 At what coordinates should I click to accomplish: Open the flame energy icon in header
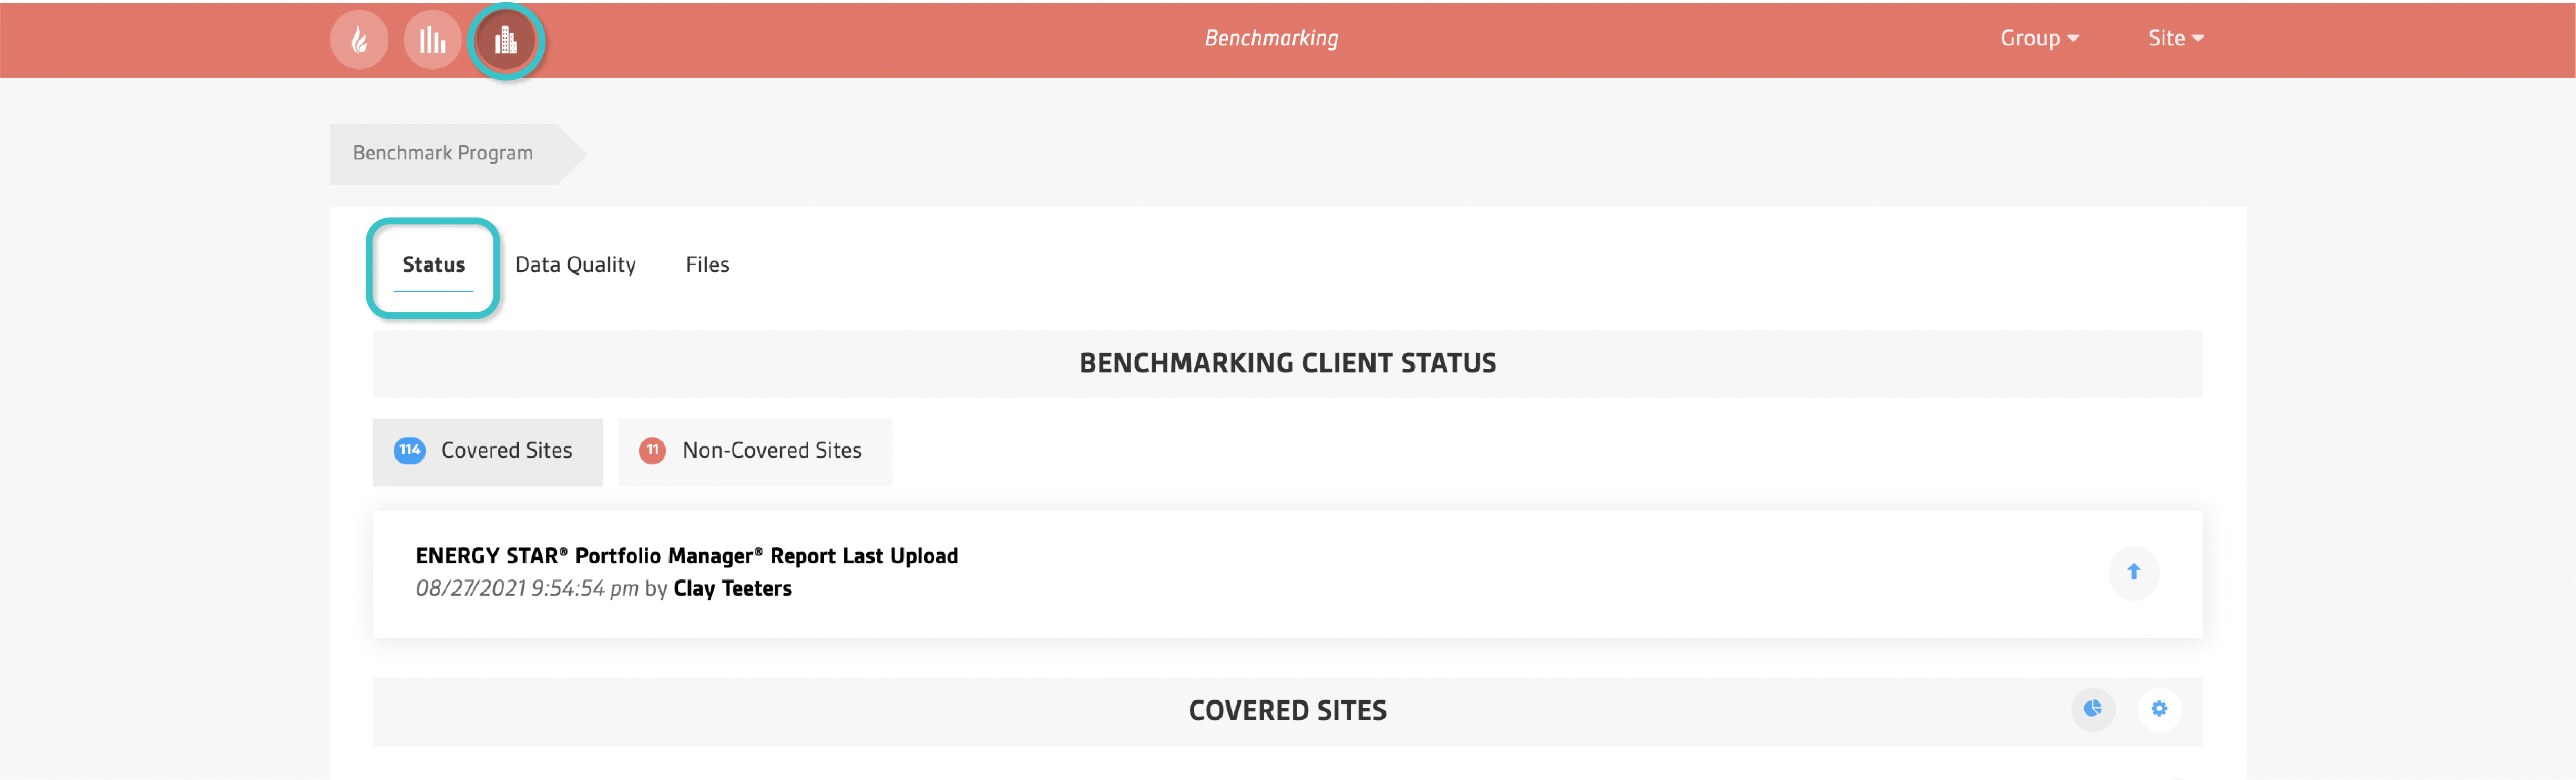click(359, 40)
